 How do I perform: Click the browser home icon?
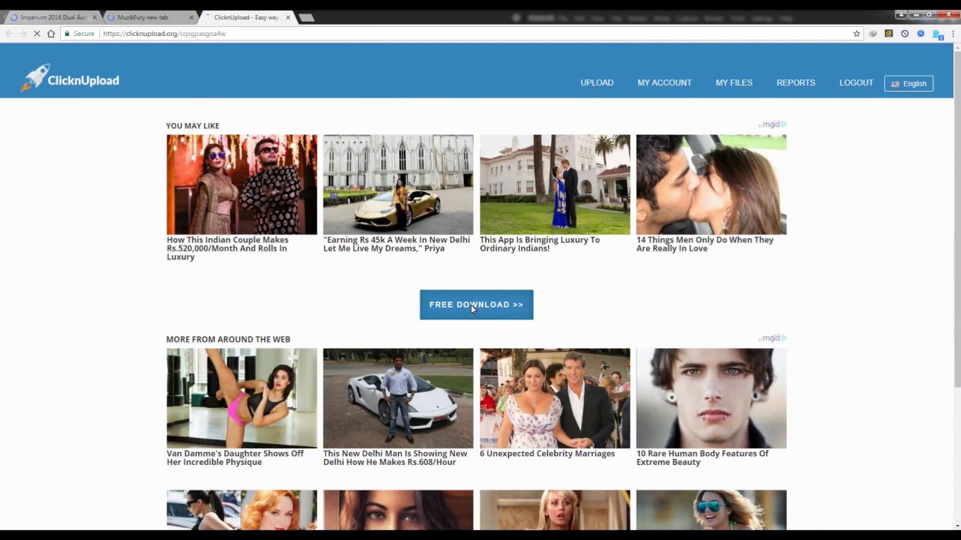click(50, 34)
